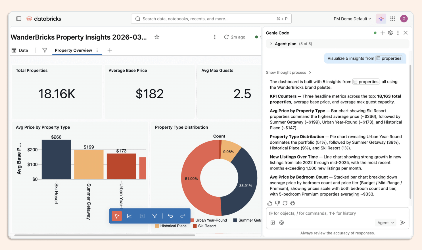Toggle Urban Year-Round legend entry
422x250 pixels.
[208, 220]
